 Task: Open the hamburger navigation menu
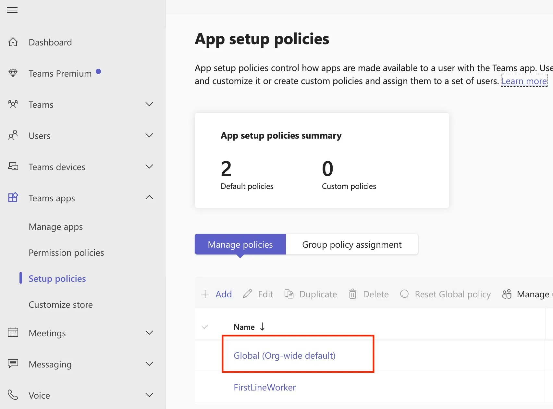(x=12, y=10)
